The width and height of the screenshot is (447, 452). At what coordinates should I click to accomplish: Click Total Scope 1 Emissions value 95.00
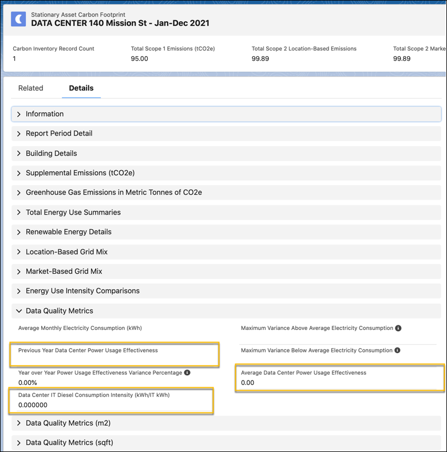point(140,58)
